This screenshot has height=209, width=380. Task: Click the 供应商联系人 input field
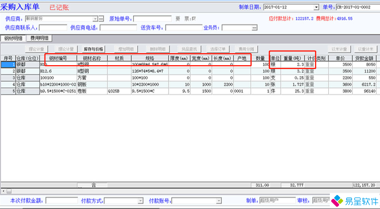[53, 28]
